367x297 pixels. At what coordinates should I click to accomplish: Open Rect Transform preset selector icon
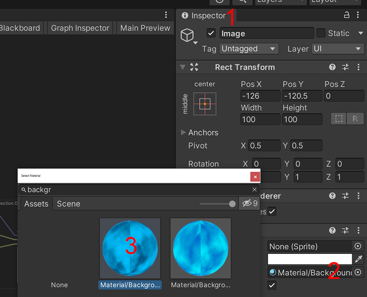[x=345, y=67]
